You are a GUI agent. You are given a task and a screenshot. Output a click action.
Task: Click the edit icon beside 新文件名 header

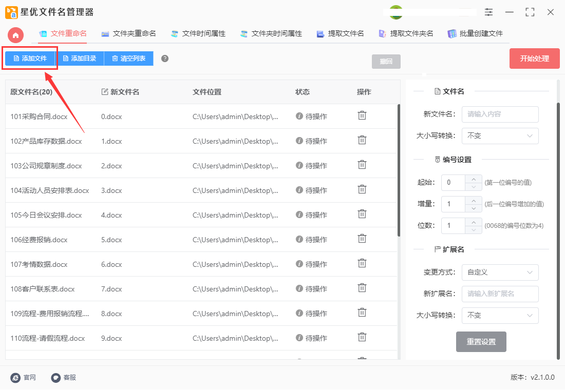click(105, 92)
